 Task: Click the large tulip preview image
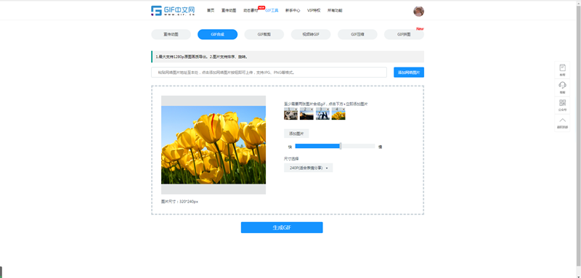tap(214, 144)
